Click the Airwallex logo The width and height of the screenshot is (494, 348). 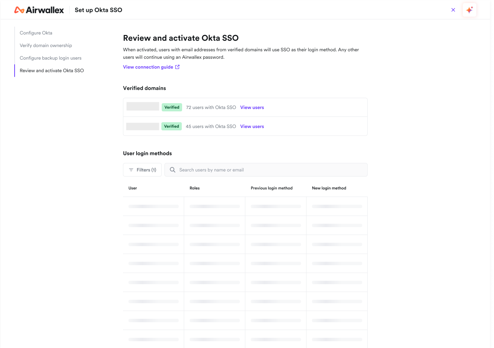click(x=39, y=10)
